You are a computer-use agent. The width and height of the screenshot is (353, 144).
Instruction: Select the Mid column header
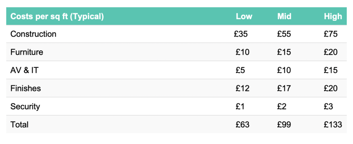coord(284,17)
